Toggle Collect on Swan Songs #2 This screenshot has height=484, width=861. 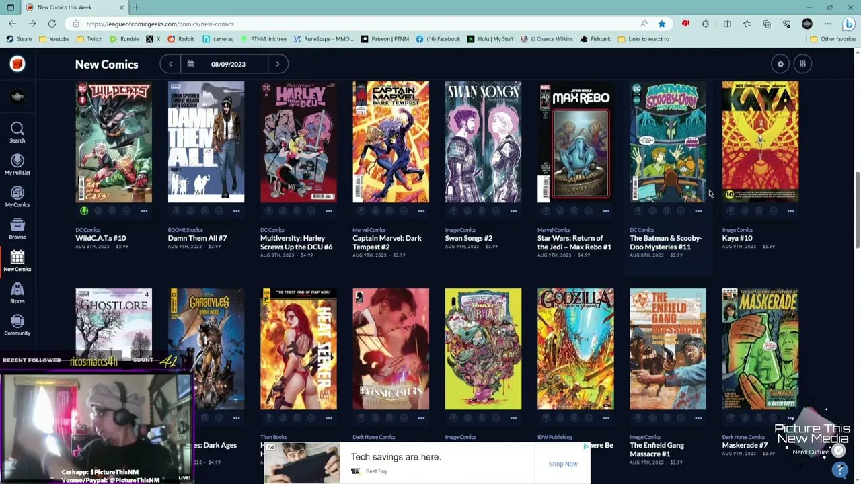467,211
